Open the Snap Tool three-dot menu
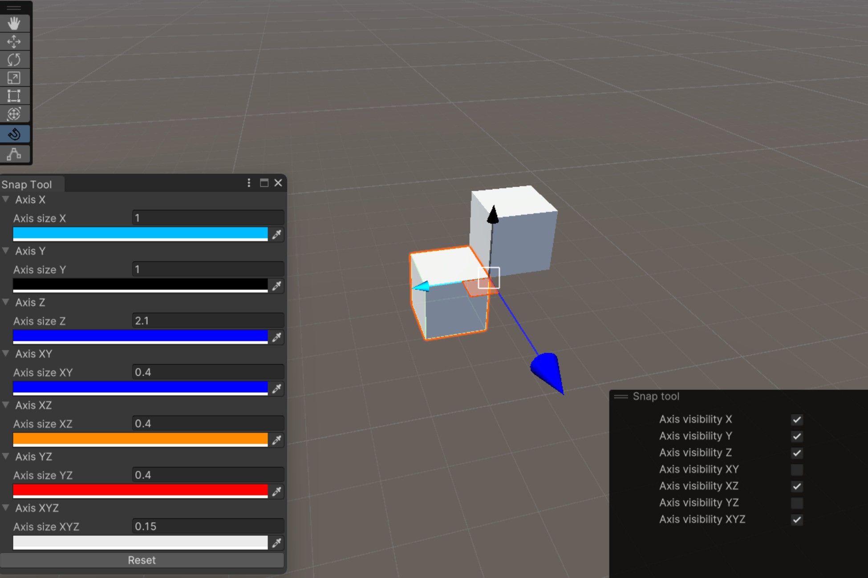The image size is (868, 578). coord(248,183)
